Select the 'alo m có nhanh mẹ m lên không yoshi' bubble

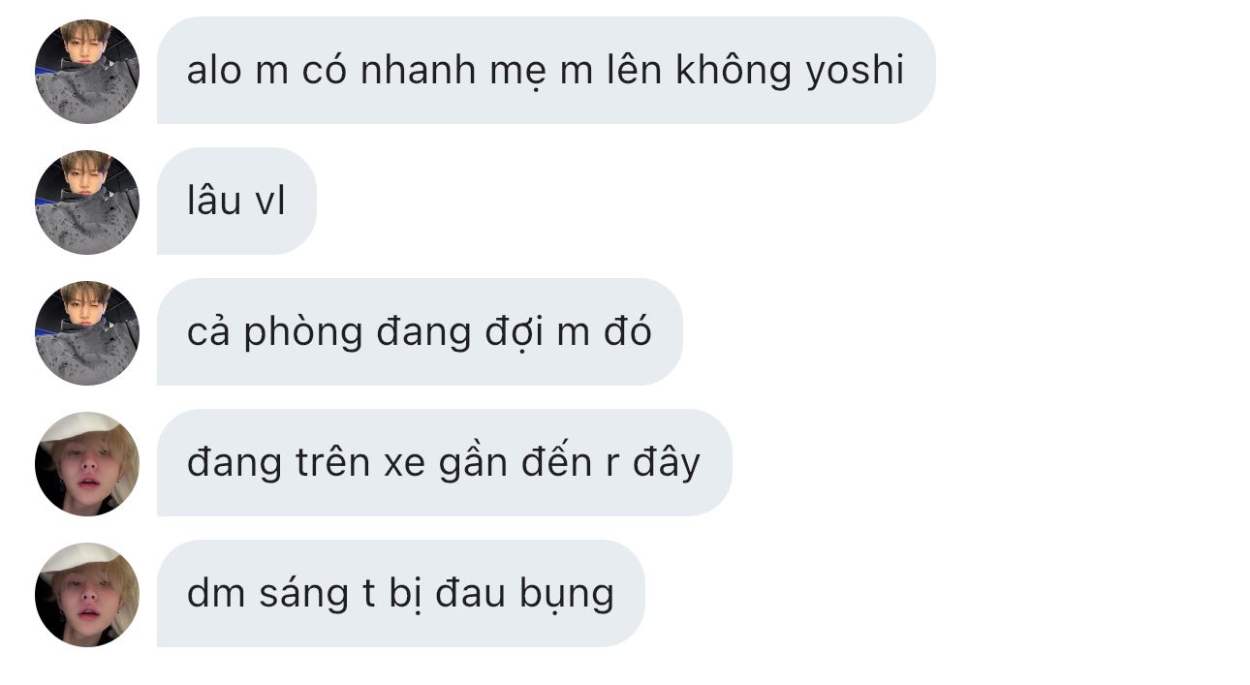point(547,71)
